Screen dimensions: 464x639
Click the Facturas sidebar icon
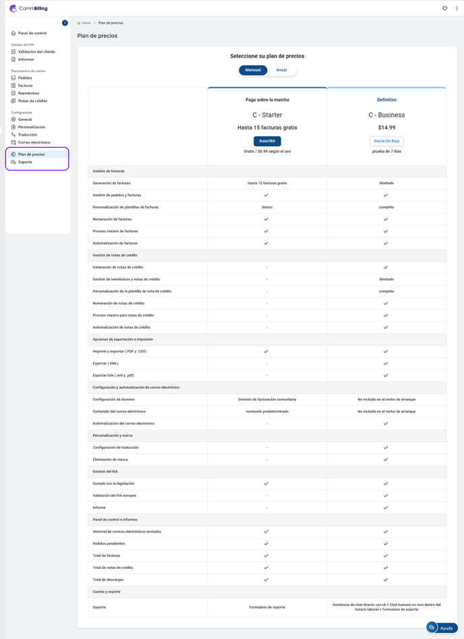tap(13, 86)
